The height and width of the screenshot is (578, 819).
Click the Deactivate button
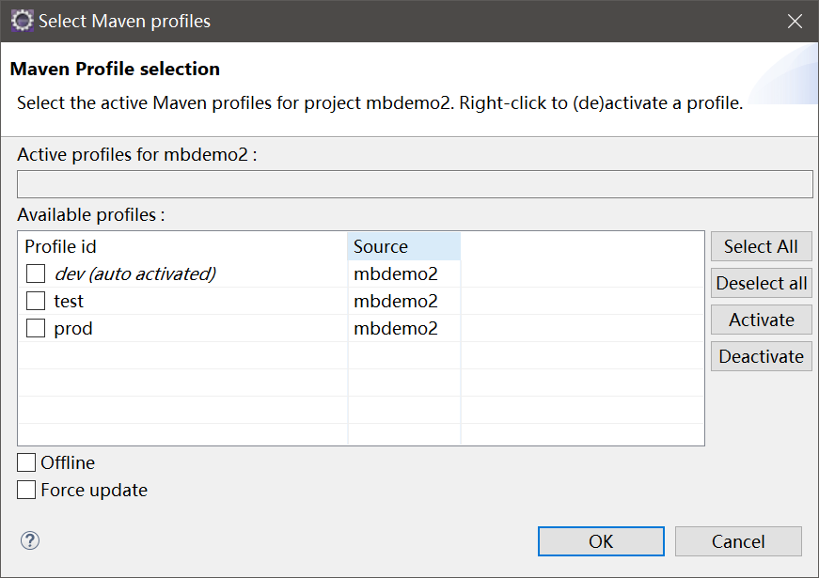(x=761, y=356)
